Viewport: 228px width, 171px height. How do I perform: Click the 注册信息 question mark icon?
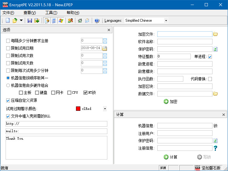tap(215, 148)
